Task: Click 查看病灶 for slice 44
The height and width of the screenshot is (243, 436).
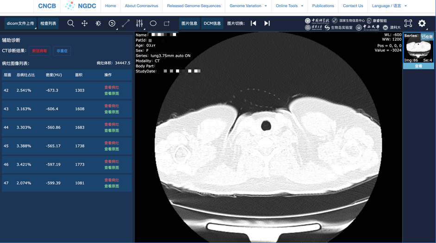Action: coord(111,125)
